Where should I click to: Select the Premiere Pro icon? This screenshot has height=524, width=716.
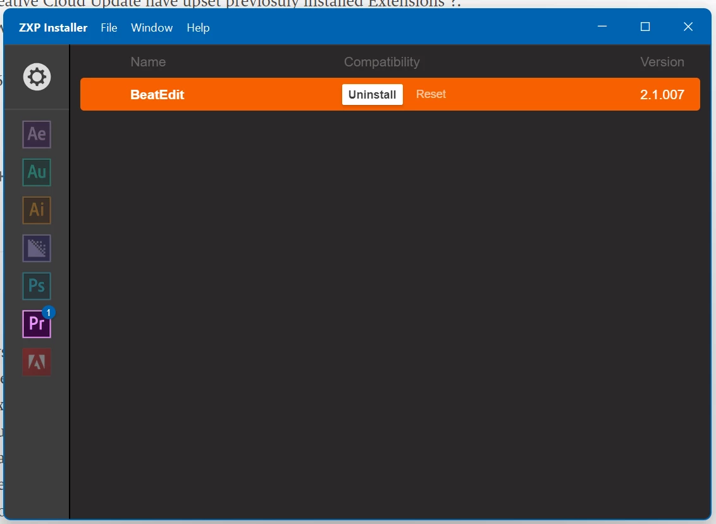pos(37,324)
